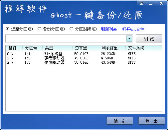
Task: Sort by the 剩余容量 column header
Action: pyautogui.click(x=112, y=48)
